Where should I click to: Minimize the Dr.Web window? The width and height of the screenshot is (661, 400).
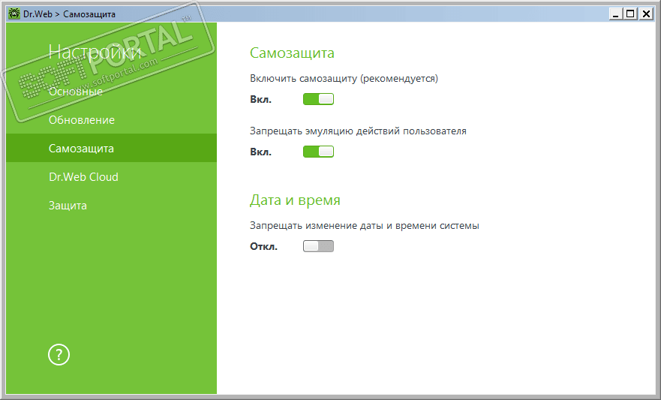tap(616, 14)
